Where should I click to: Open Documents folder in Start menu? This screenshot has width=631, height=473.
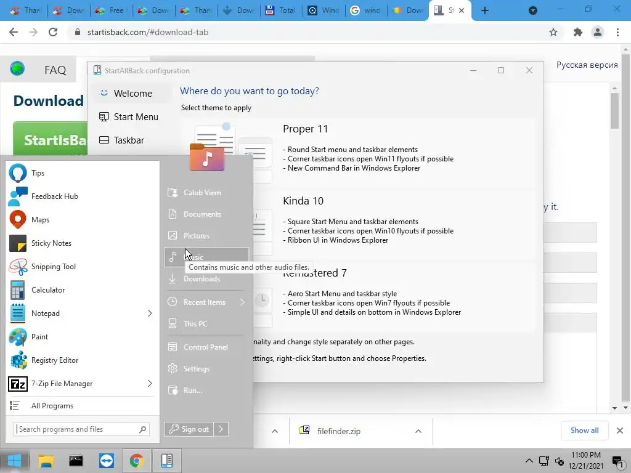[x=206, y=214]
